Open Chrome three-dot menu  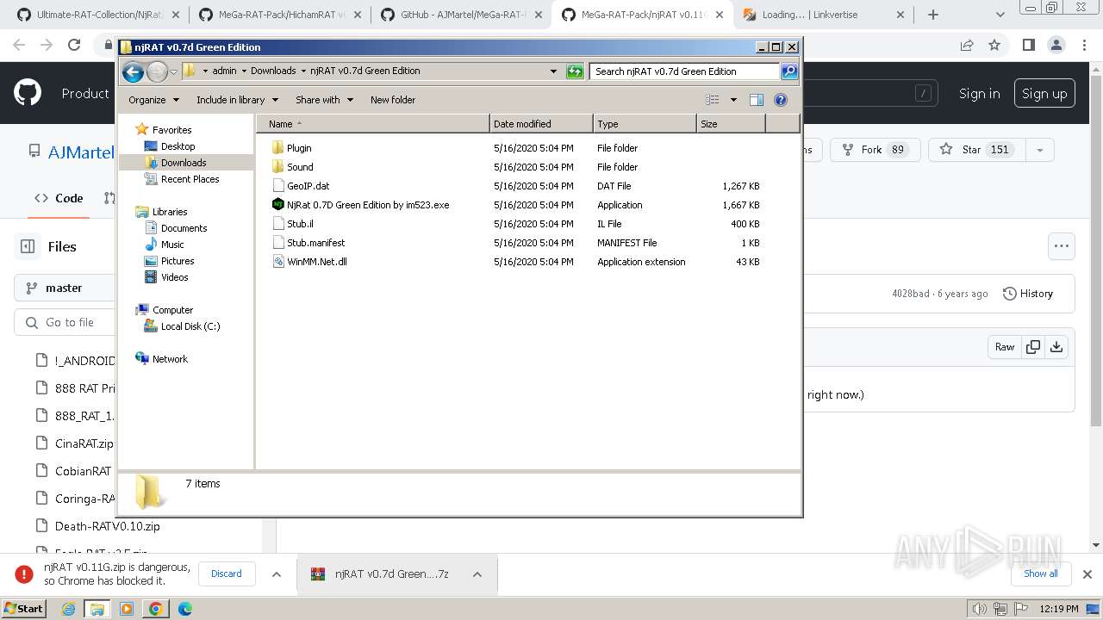click(1084, 45)
